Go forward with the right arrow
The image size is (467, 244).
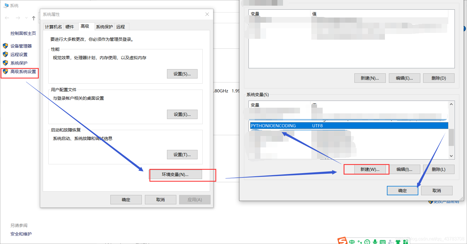18,18
